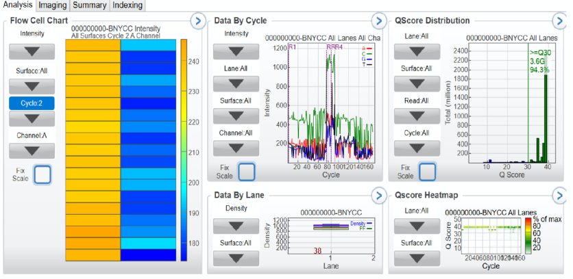Screen dimensions: 573x279
Task: Toggle Fix Scale checkbox in Data By Cycle
Action: click(247, 172)
